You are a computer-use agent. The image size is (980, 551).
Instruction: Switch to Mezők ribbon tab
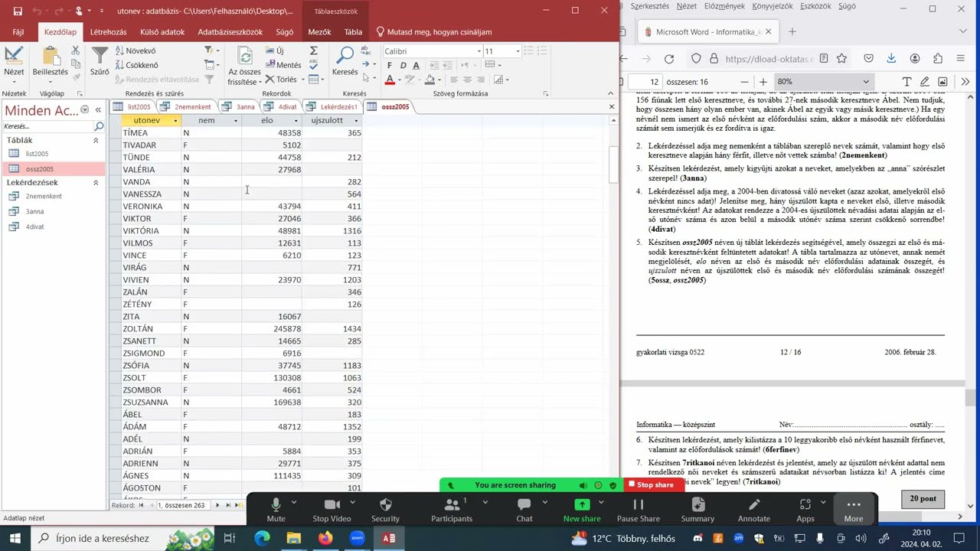point(319,32)
